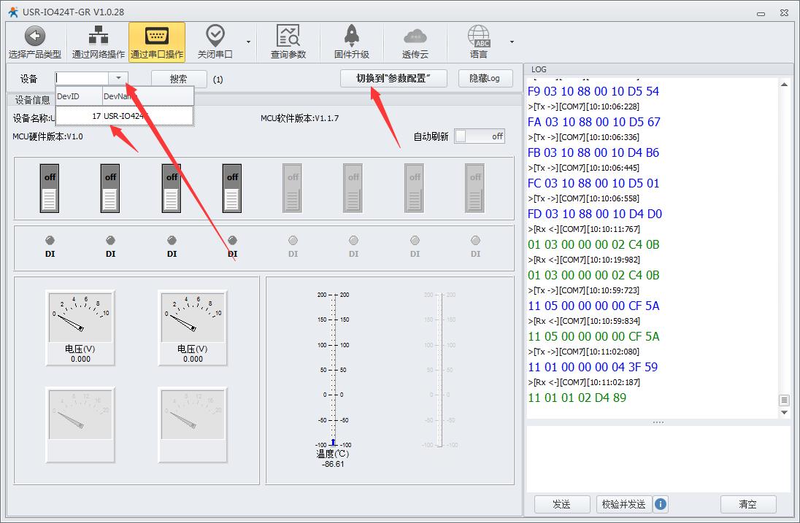Click the seventh disabled relay switch
The width and height of the screenshot is (800, 523).
click(x=415, y=188)
